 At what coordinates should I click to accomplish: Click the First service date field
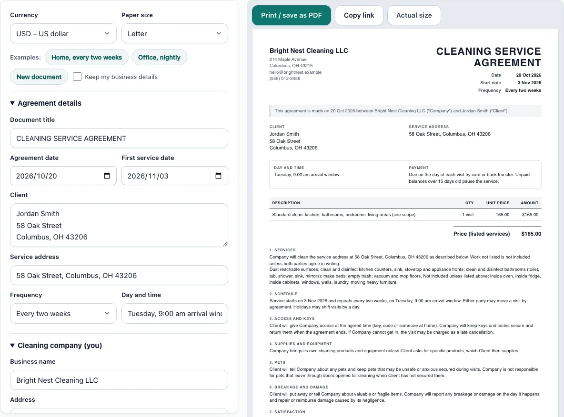(x=175, y=176)
